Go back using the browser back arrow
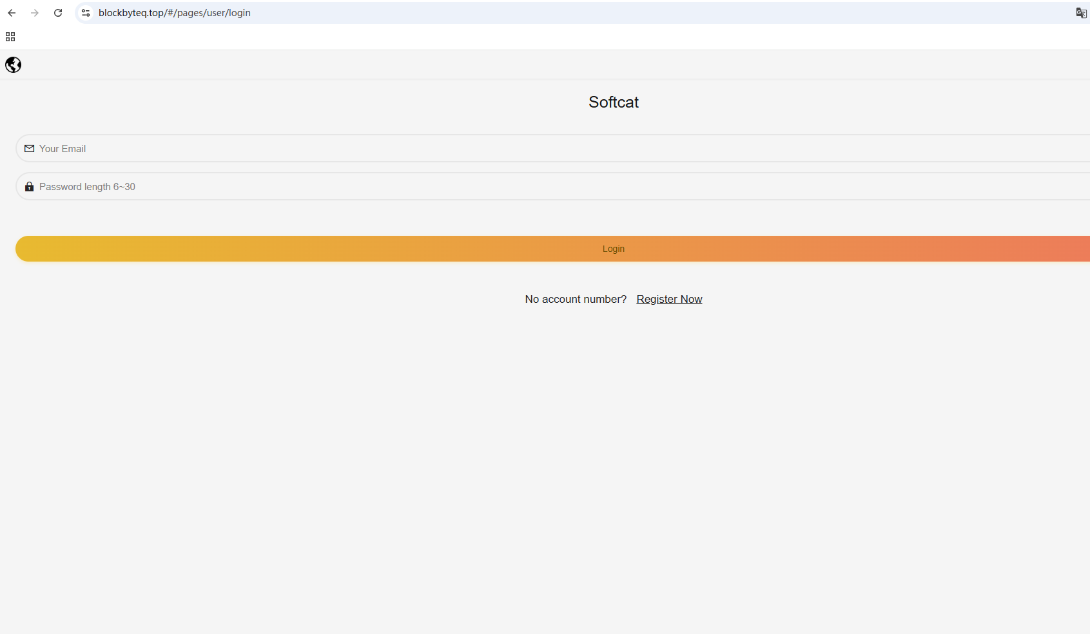The height and width of the screenshot is (634, 1090). coord(12,13)
